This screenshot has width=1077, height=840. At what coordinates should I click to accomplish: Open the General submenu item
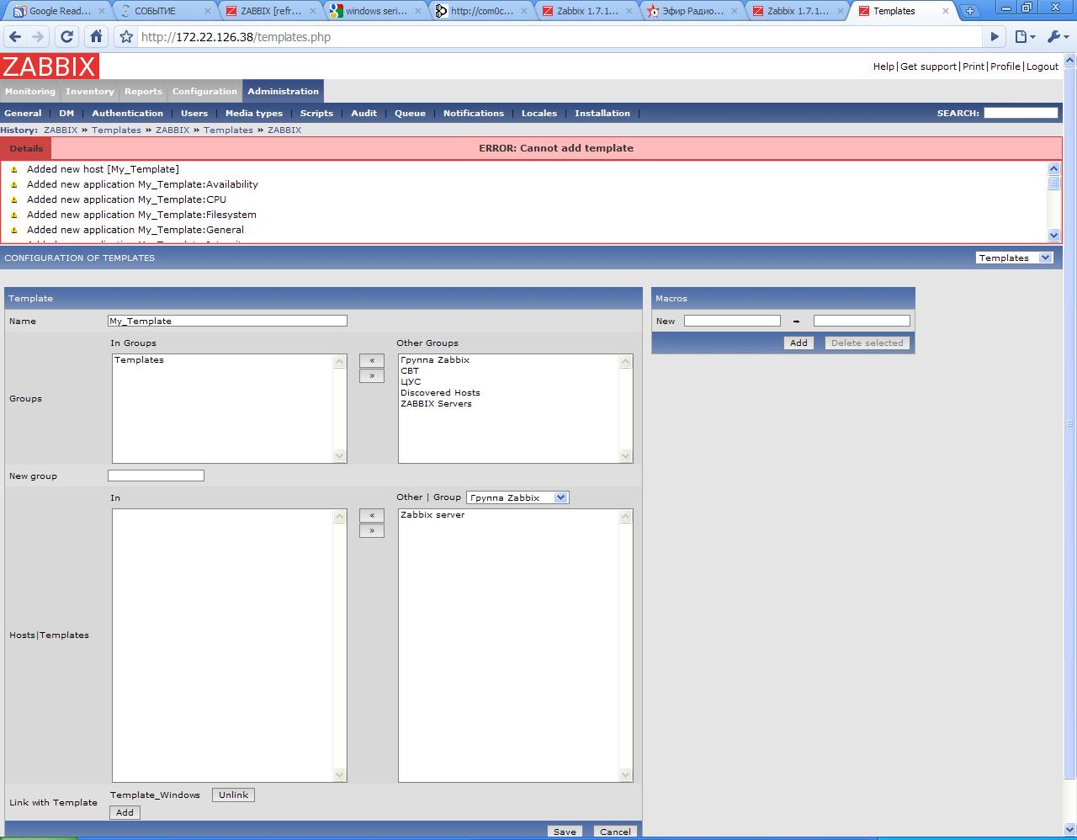(23, 114)
